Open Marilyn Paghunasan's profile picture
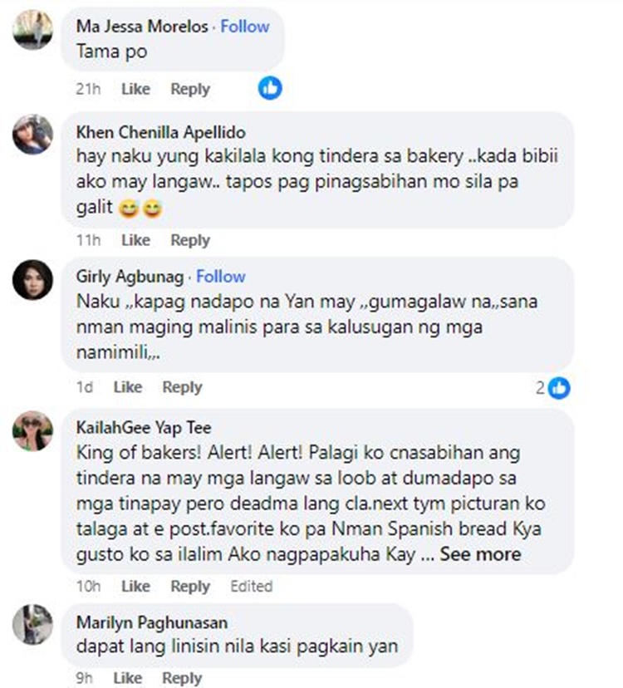Screen dimensions: 623x688 33,624
